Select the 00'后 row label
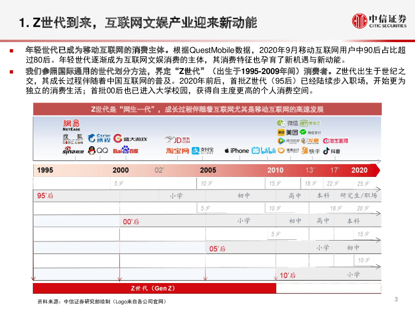The width and height of the screenshot is (415, 311). pyautogui.click(x=131, y=222)
